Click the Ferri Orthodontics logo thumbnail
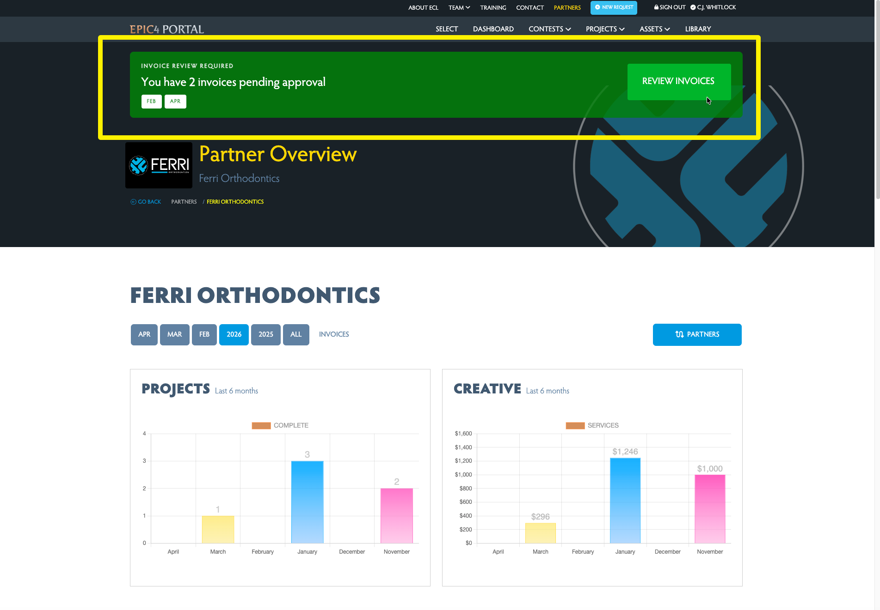This screenshot has width=880, height=610. pos(159,165)
